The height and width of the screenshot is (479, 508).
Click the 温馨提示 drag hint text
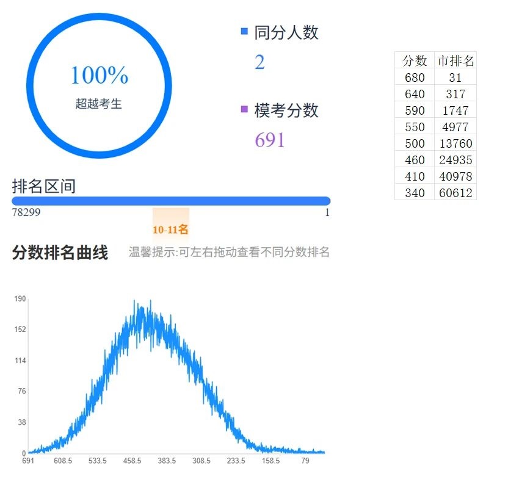pos(229,252)
